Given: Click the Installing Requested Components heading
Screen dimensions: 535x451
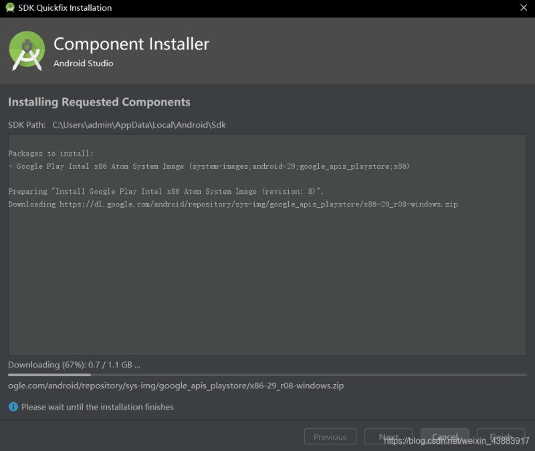Looking at the screenshot, I should pyautogui.click(x=99, y=102).
